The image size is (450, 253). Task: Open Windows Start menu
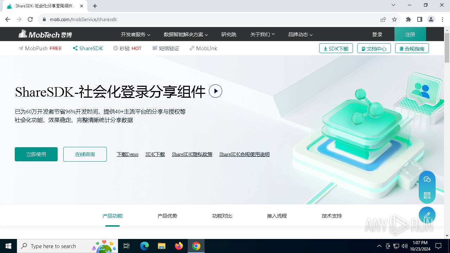tap(8, 246)
